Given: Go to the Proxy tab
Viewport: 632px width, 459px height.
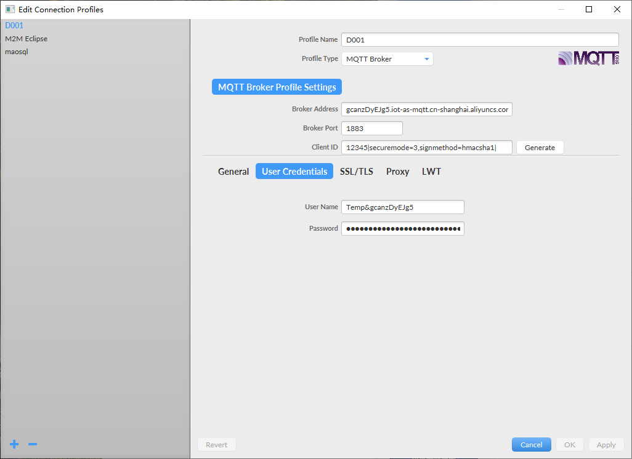Looking at the screenshot, I should coord(397,171).
